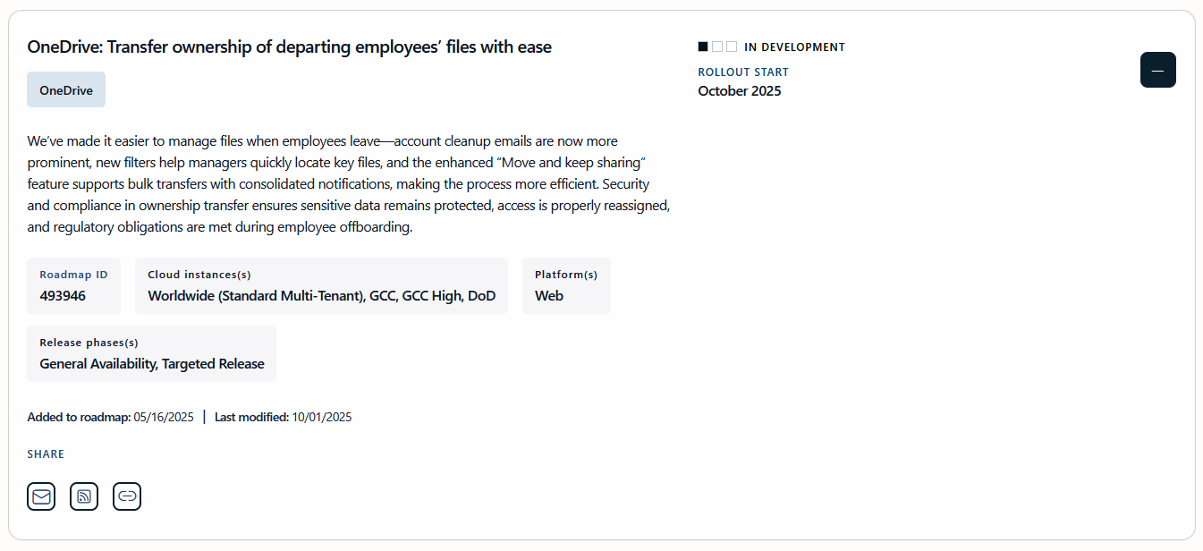Click the third rollout status square

733,46
